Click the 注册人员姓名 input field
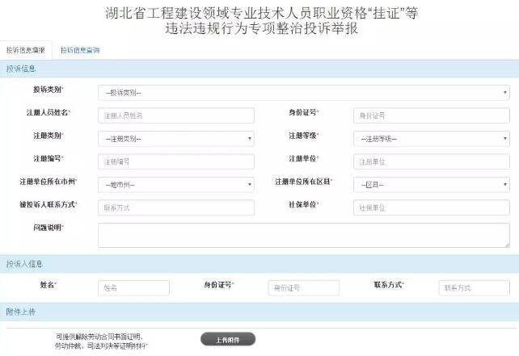Image resolution: width=519 pixels, height=356 pixels. 175,116
